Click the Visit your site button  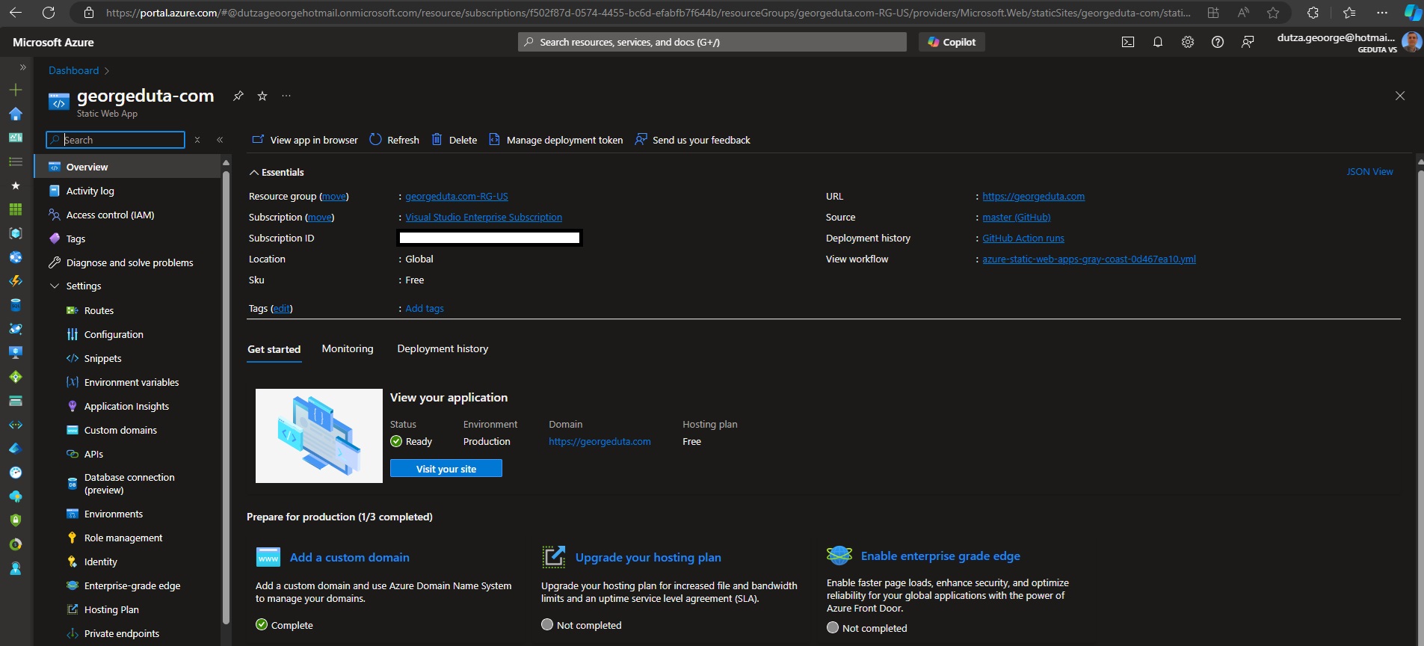446,469
